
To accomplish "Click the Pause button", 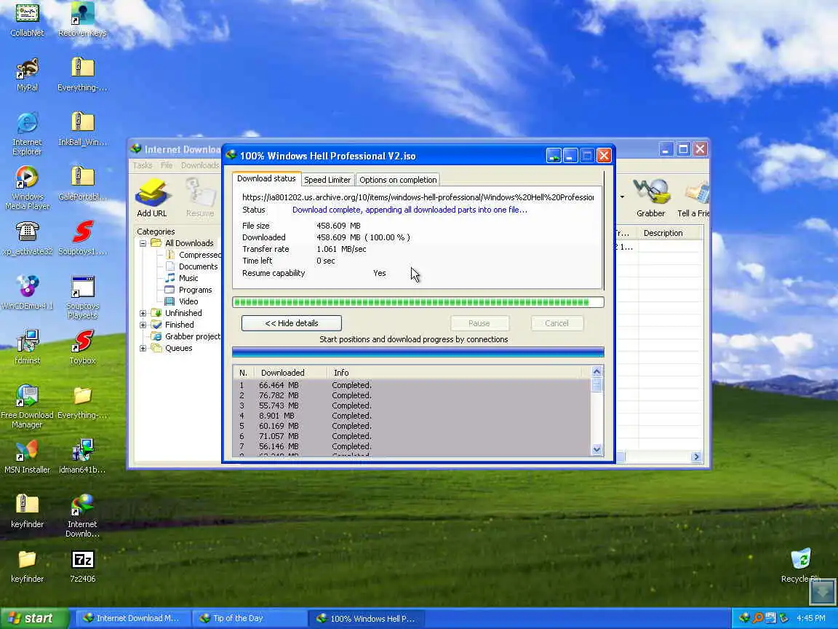I will click(479, 323).
